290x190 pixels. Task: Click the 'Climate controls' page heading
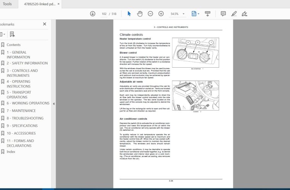[131, 35]
